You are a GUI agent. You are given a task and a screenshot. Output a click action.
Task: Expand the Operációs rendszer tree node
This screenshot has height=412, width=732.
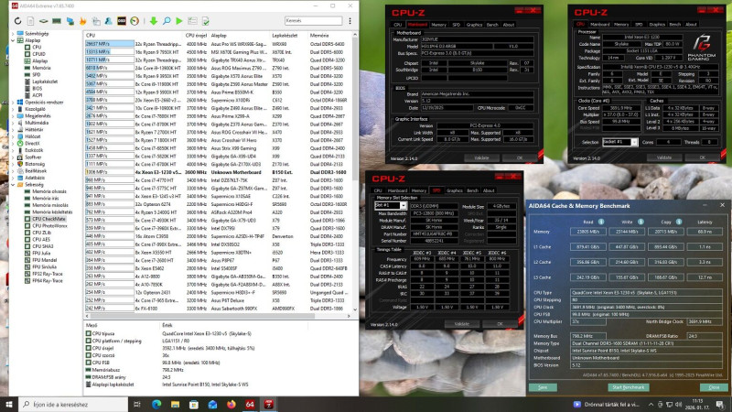[13, 103]
